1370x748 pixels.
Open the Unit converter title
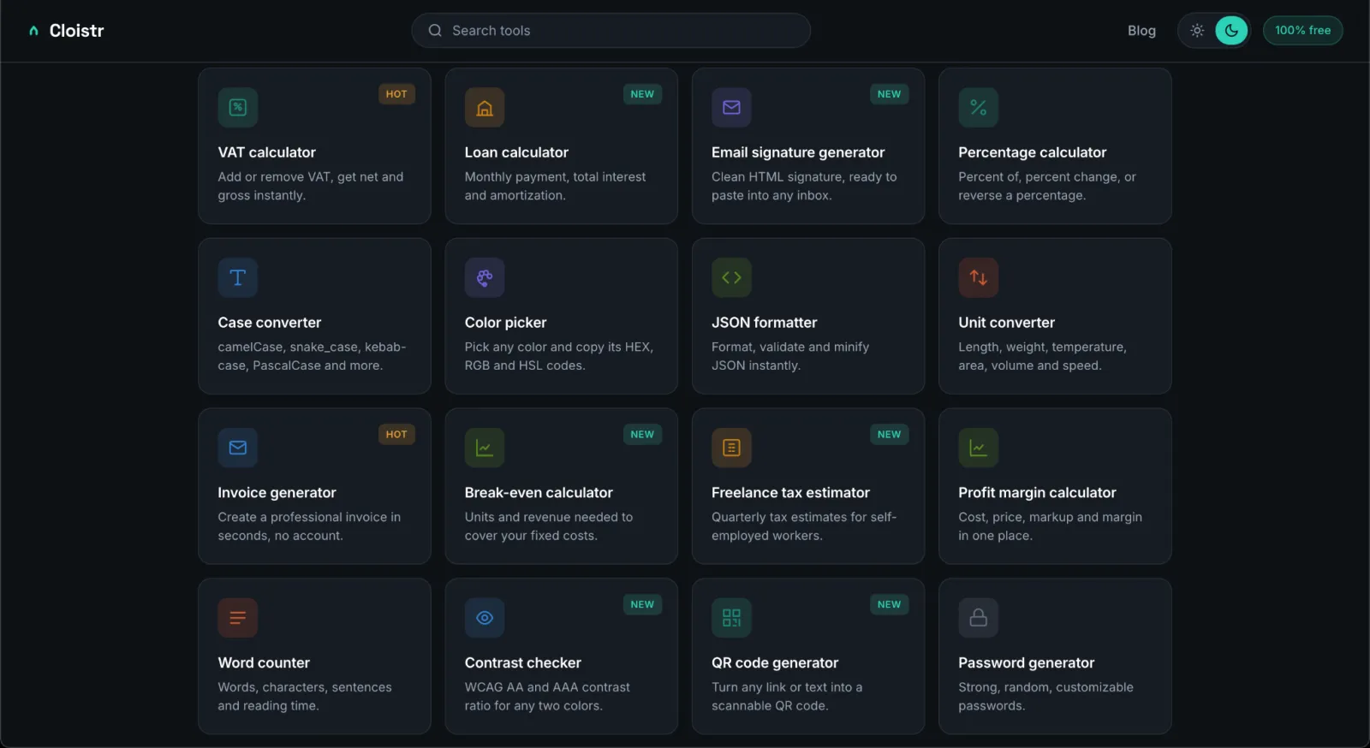tap(1006, 323)
